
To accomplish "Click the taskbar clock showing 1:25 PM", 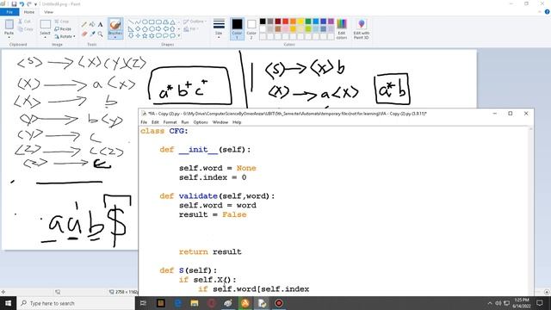I will tap(521, 303).
